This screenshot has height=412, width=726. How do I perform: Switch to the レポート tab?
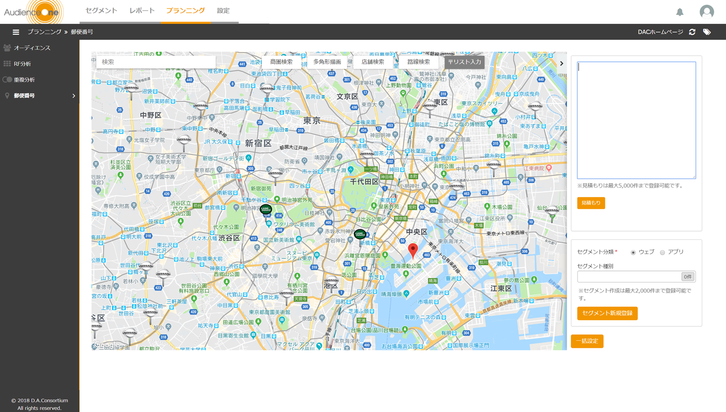tap(141, 10)
